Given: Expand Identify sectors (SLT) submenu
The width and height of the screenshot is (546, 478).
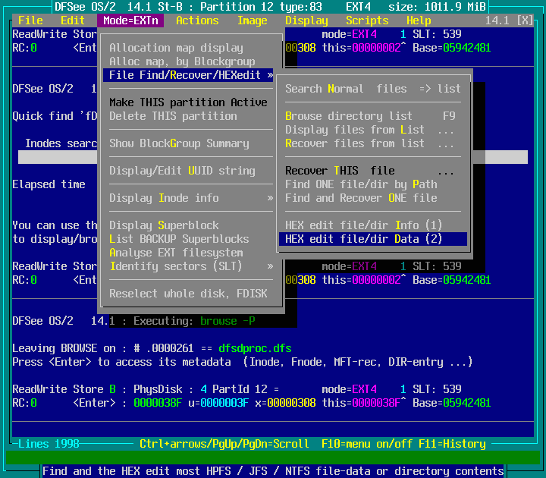Looking at the screenshot, I should tap(190, 266).
